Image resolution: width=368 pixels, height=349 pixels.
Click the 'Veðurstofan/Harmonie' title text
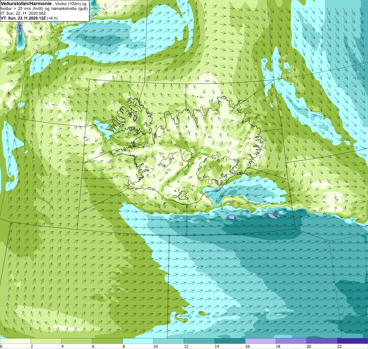(26, 4)
